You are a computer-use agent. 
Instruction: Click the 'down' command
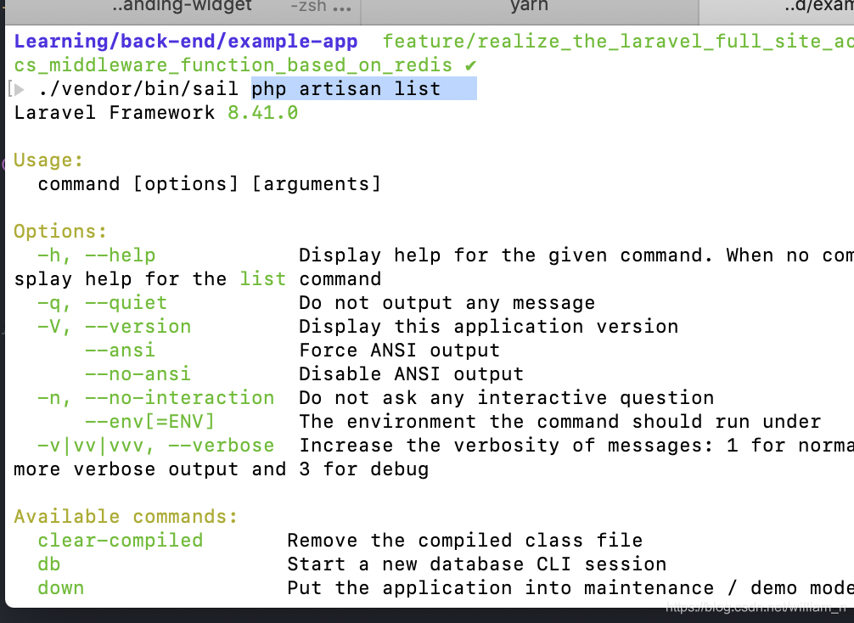pyautogui.click(x=61, y=588)
